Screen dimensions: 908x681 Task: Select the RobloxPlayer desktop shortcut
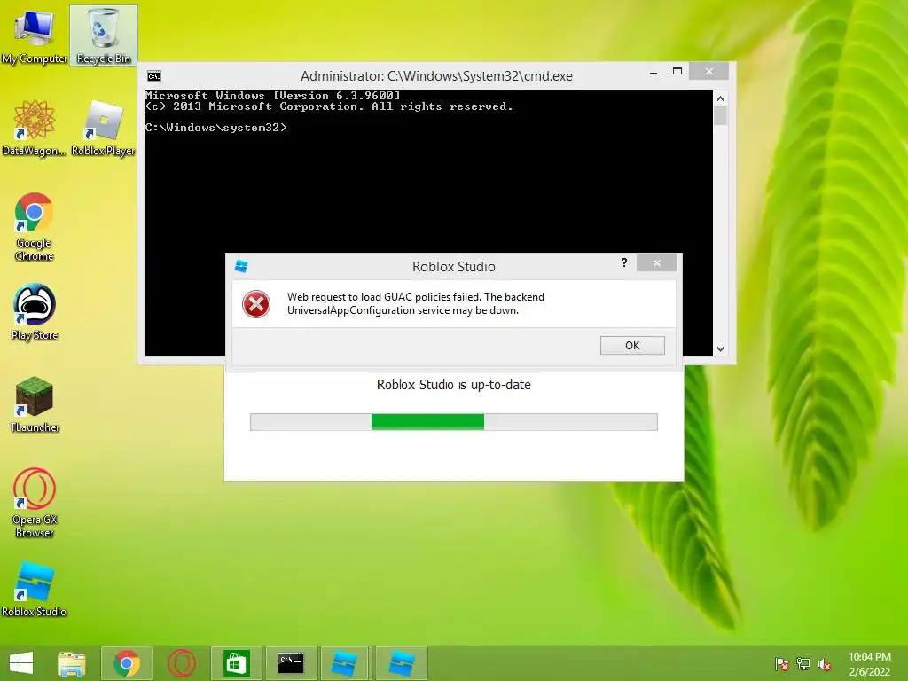(x=104, y=128)
